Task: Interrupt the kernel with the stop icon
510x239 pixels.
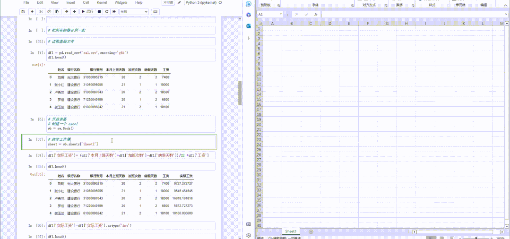Action: click(x=99, y=11)
